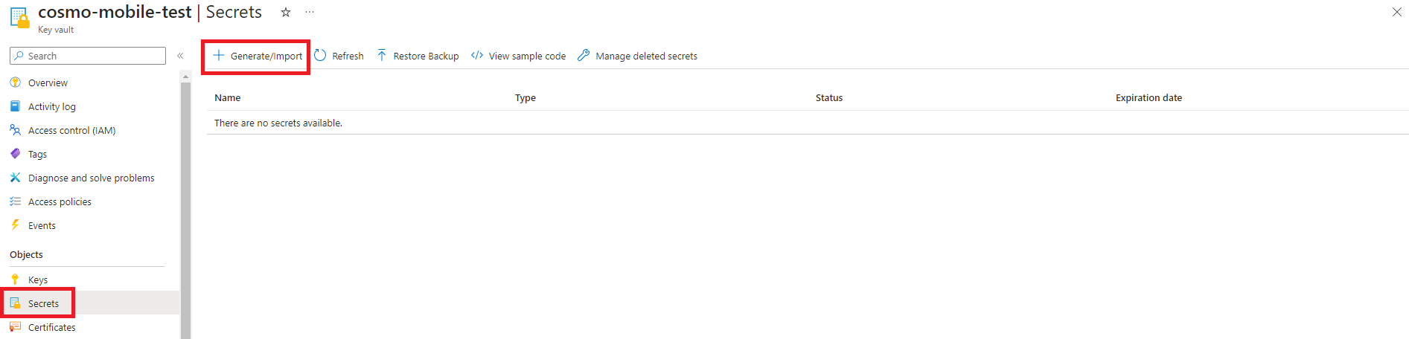
Task: Open Certificates under Objects
Action: point(51,328)
